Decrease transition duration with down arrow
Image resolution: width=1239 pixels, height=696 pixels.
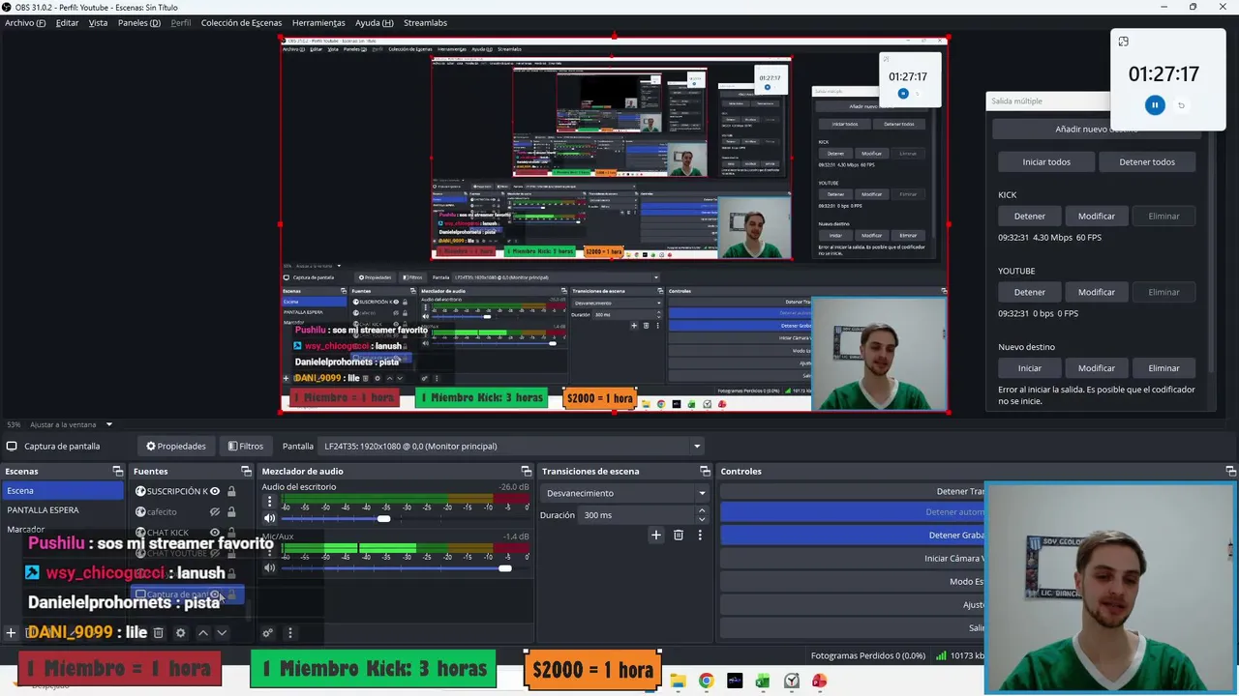click(x=702, y=519)
